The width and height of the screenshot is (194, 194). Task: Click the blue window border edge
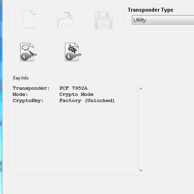pyautogui.click(x=1, y=97)
